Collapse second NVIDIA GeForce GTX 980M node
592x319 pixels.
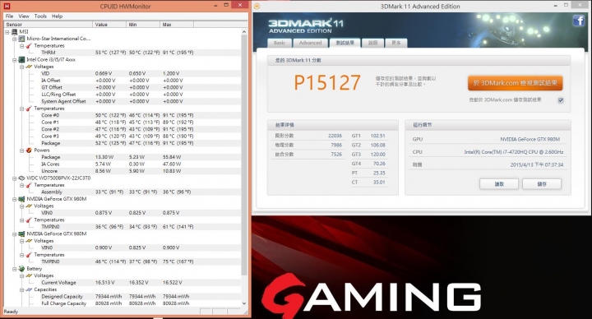(x=14, y=233)
